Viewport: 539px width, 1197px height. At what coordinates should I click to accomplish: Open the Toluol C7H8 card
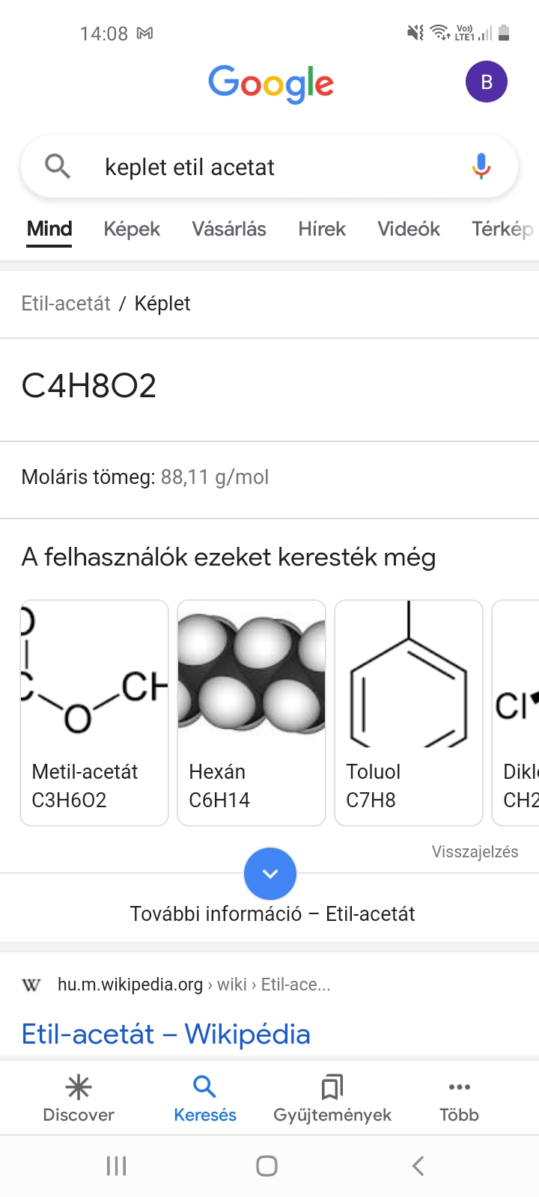pos(409,712)
